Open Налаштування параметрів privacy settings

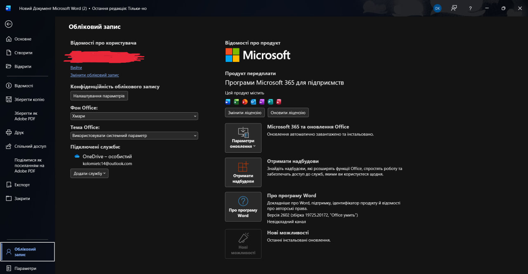[99, 96]
